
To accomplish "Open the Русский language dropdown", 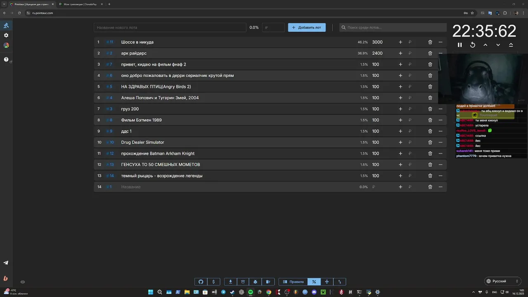I will 502,281.
